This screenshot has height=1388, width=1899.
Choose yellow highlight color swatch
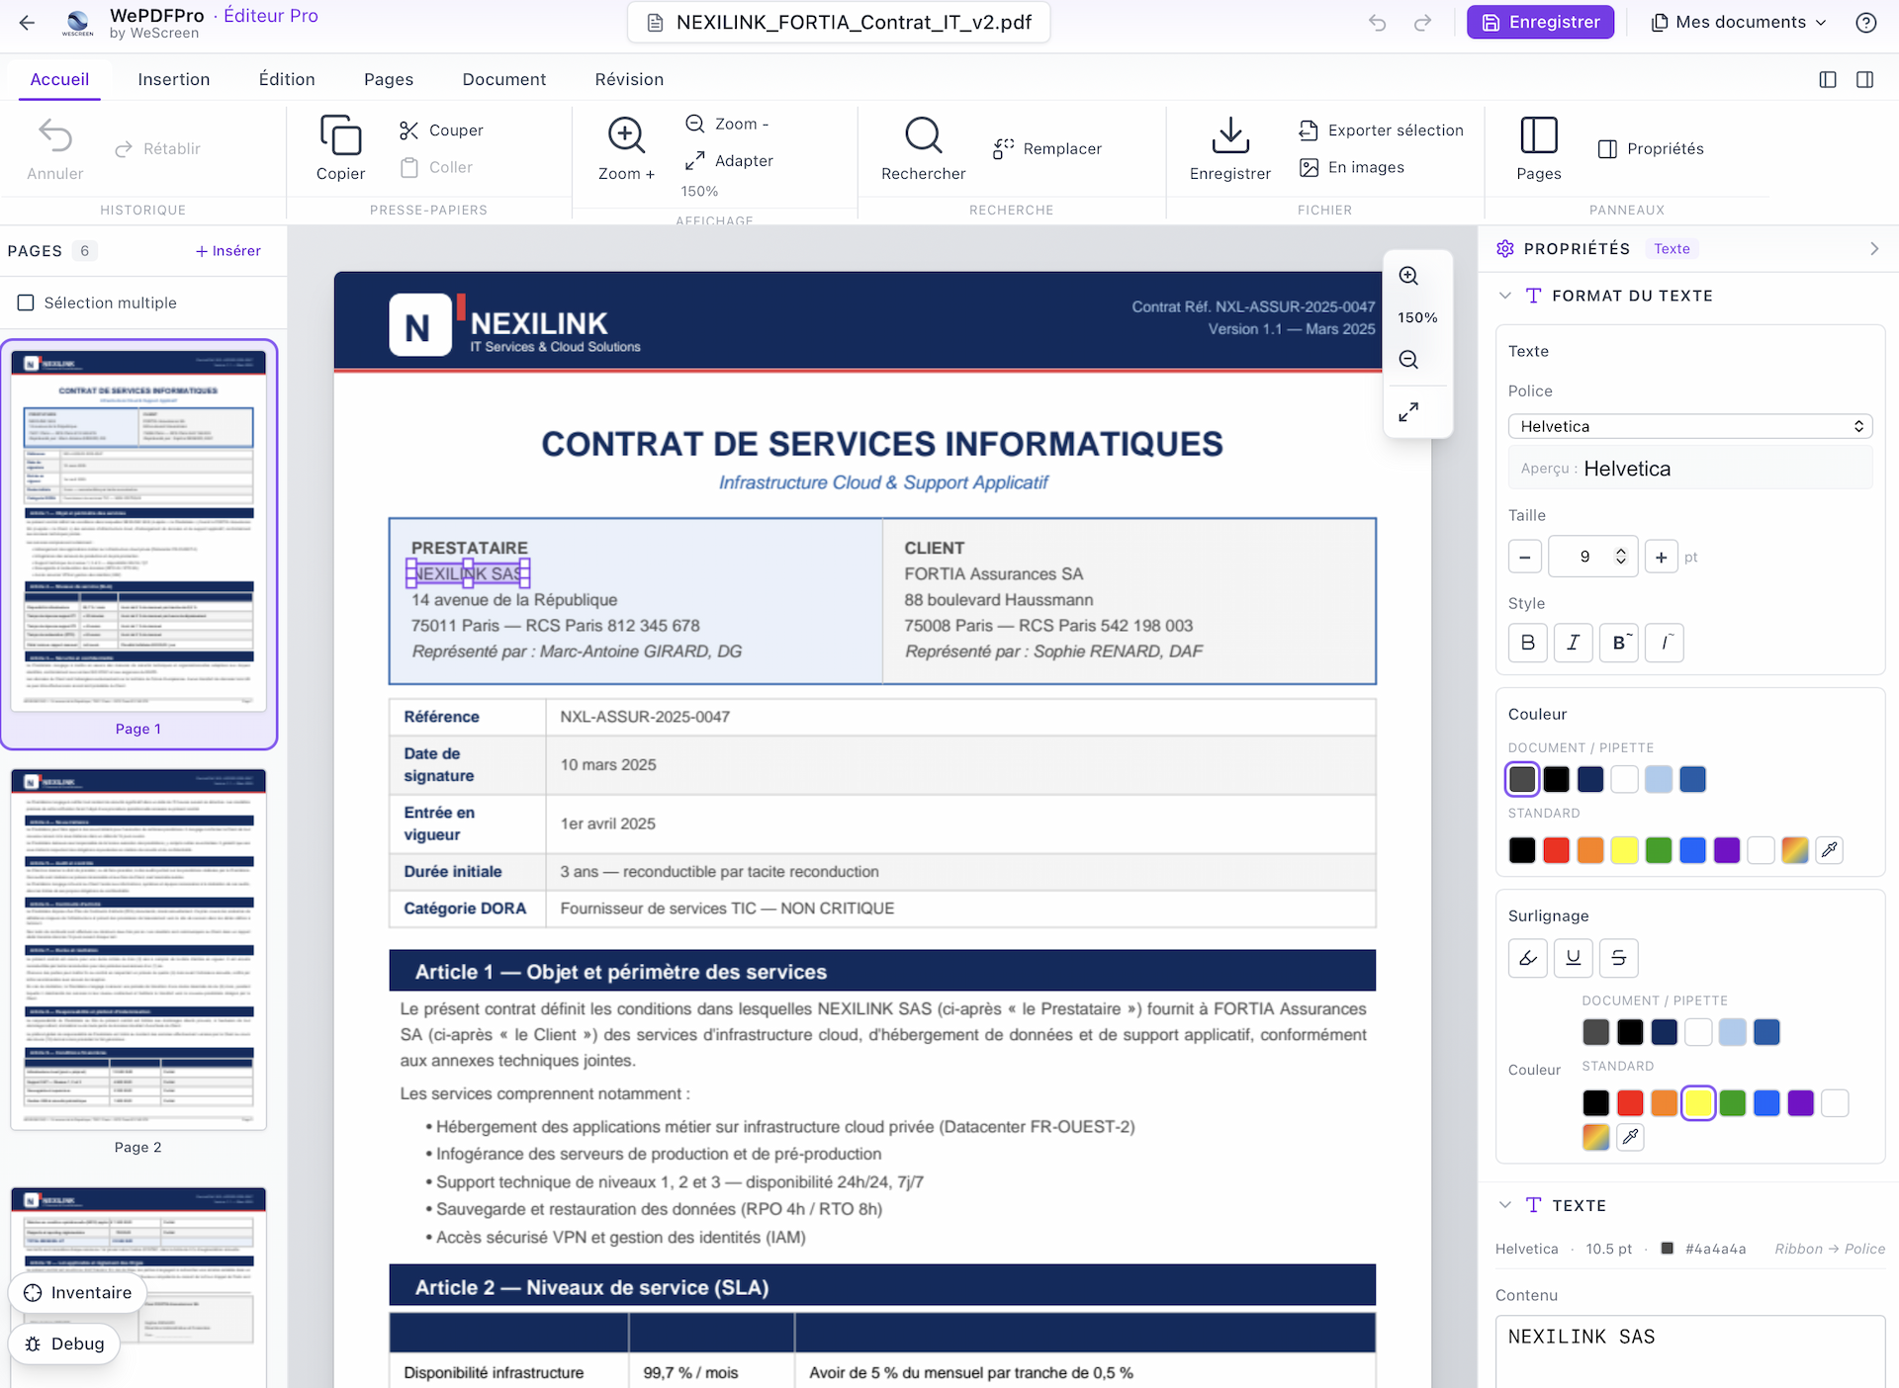[1698, 1102]
